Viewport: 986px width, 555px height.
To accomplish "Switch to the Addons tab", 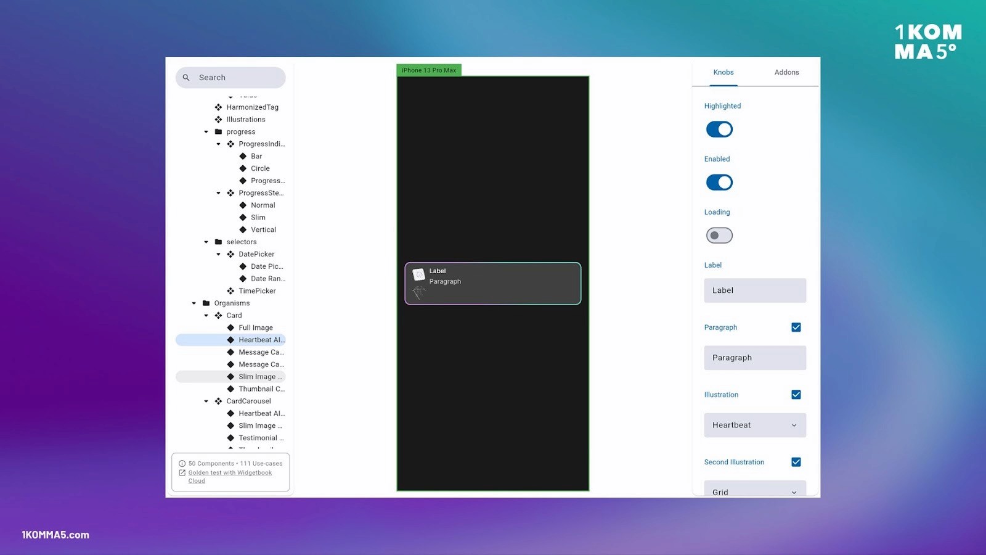I will tap(786, 72).
